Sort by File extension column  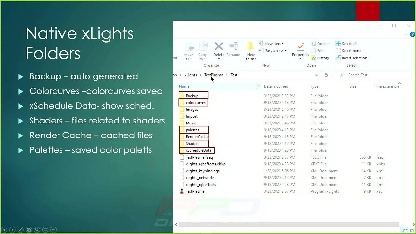point(387,86)
